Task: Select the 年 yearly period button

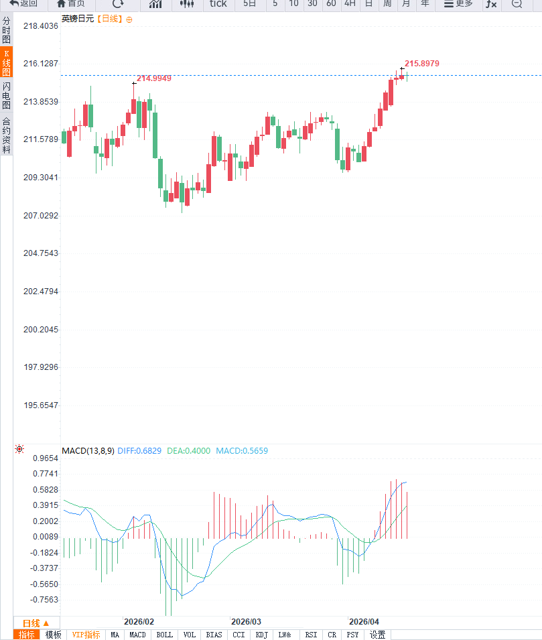Action: coord(425,3)
